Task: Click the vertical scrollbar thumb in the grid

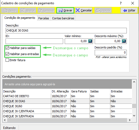Action: coord(134,106)
